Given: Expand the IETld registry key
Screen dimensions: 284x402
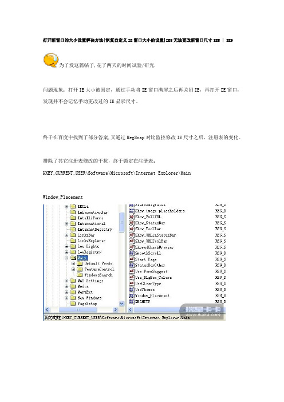Looking at the screenshot, I should (x=66, y=206).
